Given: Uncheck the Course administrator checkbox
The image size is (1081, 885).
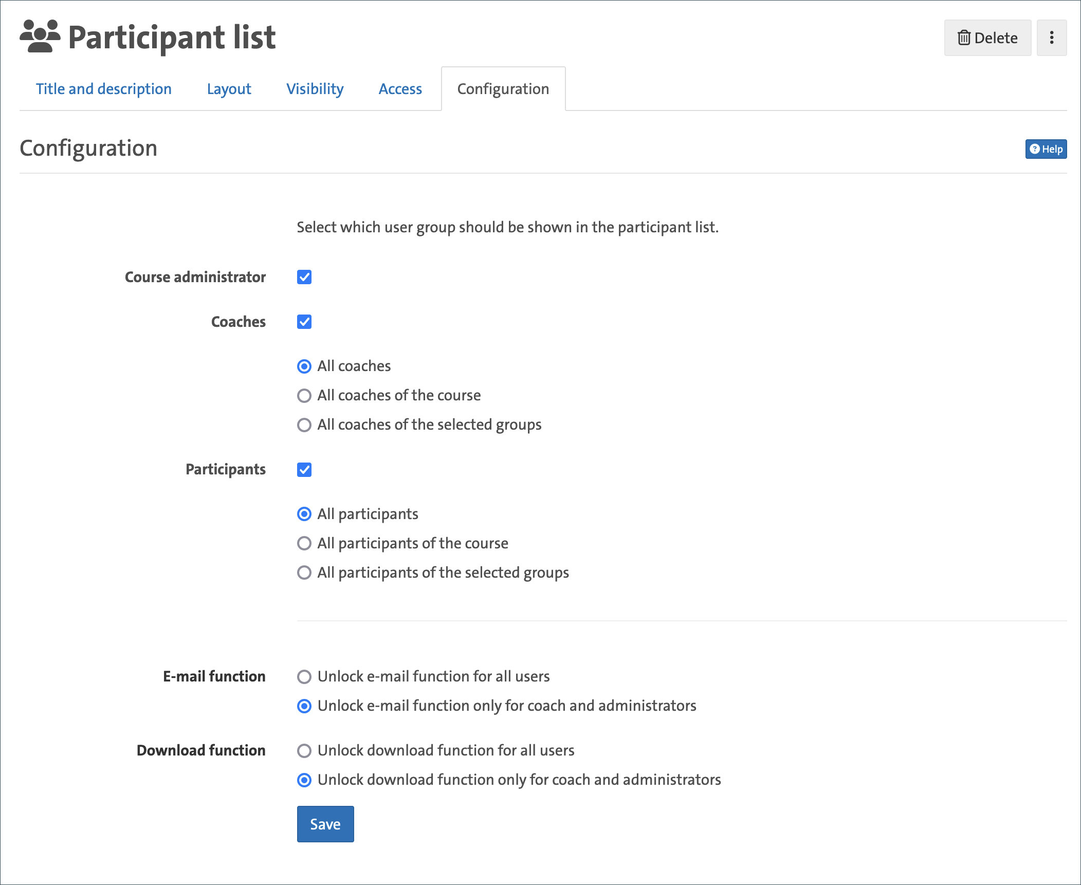Looking at the screenshot, I should (304, 277).
